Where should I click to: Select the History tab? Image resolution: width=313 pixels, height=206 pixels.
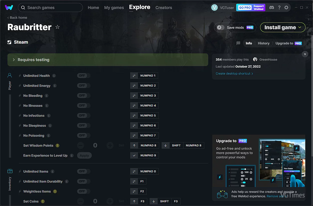264,43
